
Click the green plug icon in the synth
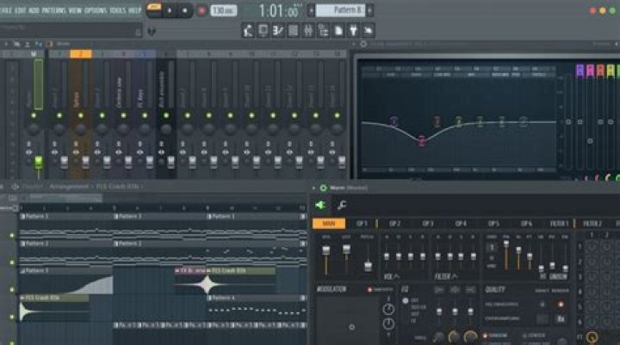pyautogui.click(x=320, y=205)
